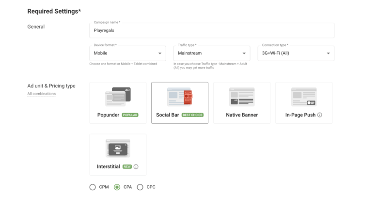Select the CPC pricing radio button

tap(140, 187)
